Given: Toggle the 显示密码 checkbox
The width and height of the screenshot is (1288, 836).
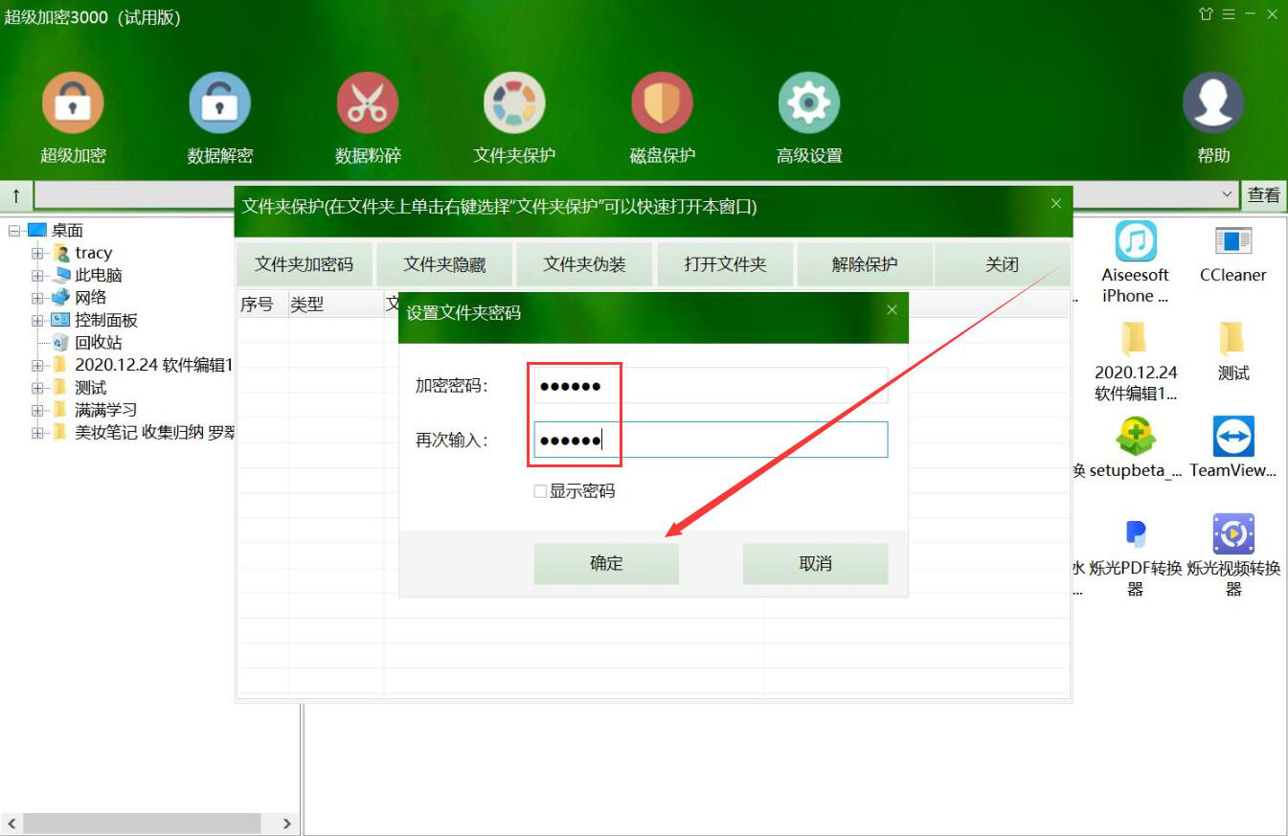Looking at the screenshot, I should click(x=540, y=491).
